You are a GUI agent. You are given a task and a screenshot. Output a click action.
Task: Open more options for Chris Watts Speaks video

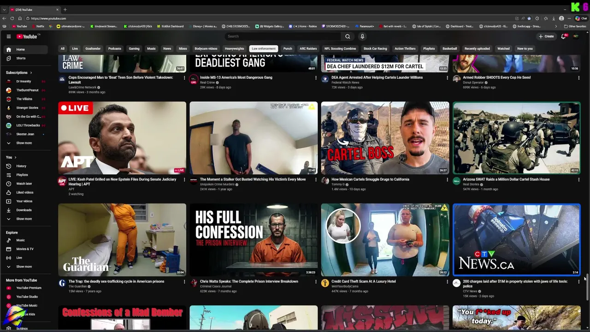click(316, 282)
